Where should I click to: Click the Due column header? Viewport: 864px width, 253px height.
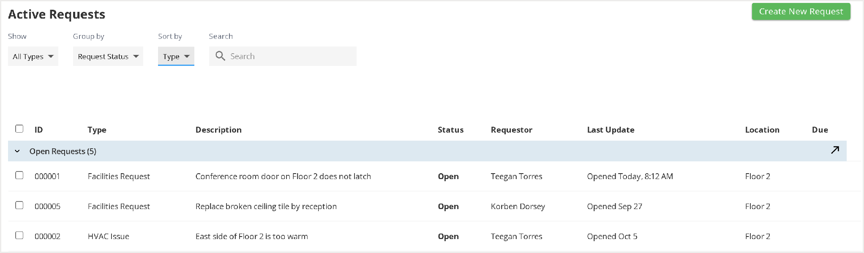[820, 130]
